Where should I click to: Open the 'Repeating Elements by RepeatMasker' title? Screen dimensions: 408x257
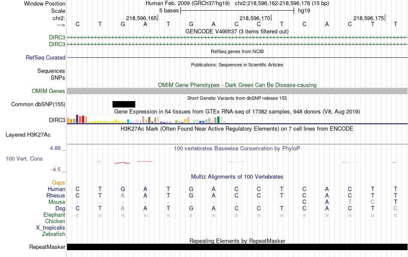[x=237, y=241]
